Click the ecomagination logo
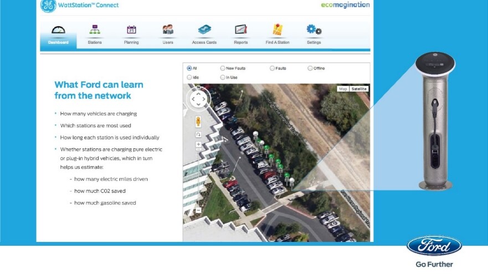Image resolution: width=488 pixels, height=274 pixels. tap(345, 5)
